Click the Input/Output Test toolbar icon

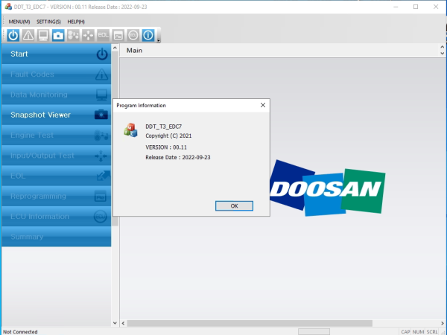(88, 35)
